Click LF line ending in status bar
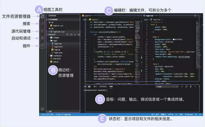 pos(176,114)
